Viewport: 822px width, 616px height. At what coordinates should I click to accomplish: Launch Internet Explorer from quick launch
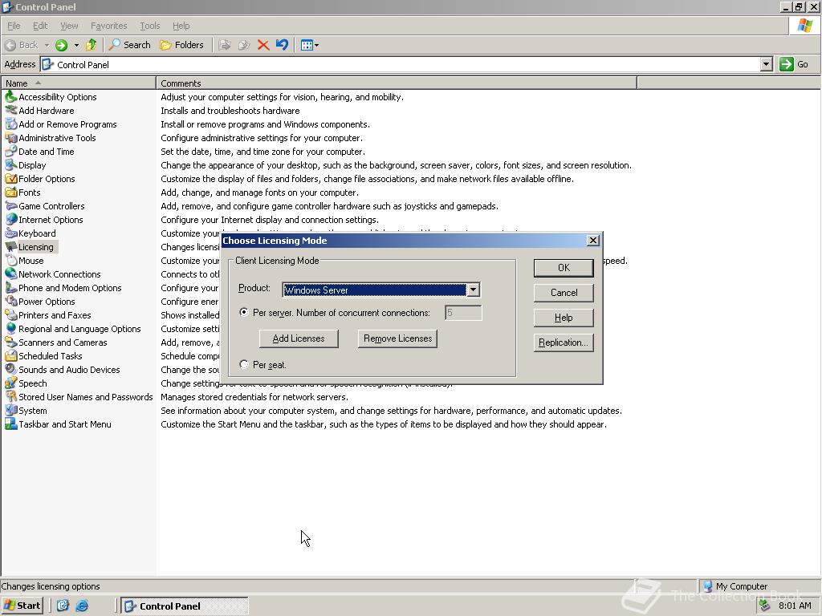(82, 606)
